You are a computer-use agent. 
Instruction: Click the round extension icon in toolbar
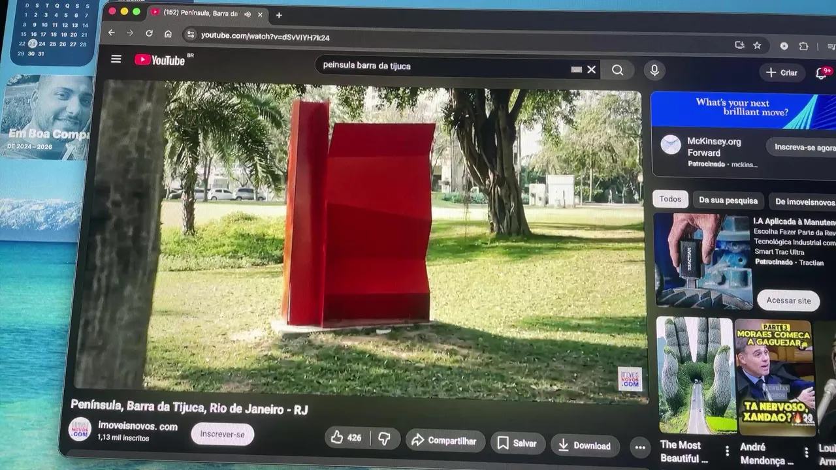tap(784, 46)
